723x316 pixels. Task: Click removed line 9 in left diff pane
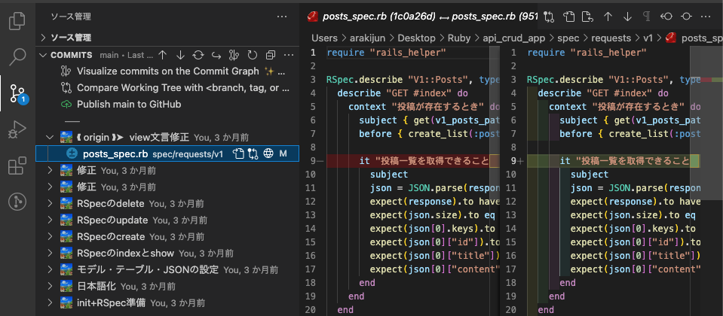(412, 161)
